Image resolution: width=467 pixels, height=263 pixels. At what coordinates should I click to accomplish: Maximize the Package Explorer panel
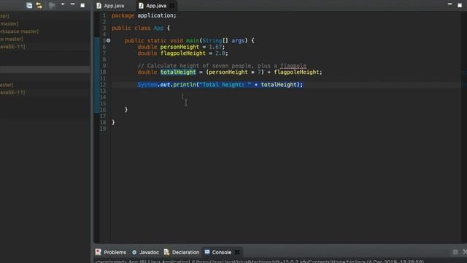click(82, 5)
